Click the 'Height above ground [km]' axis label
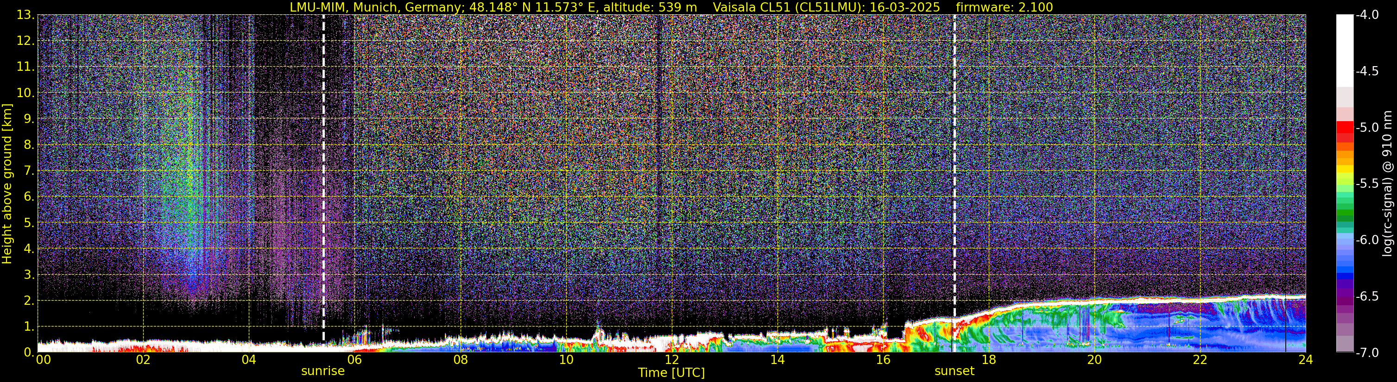The image size is (1397, 382). click(x=7, y=184)
